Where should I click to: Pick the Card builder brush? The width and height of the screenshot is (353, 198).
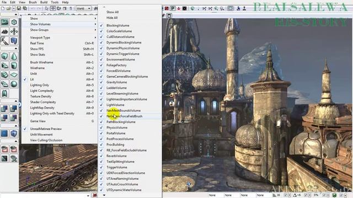[x=4, y=94]
